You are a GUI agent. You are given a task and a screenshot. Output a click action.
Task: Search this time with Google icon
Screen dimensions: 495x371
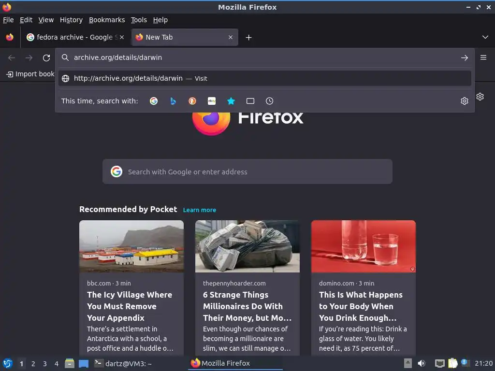coord(154,101)
